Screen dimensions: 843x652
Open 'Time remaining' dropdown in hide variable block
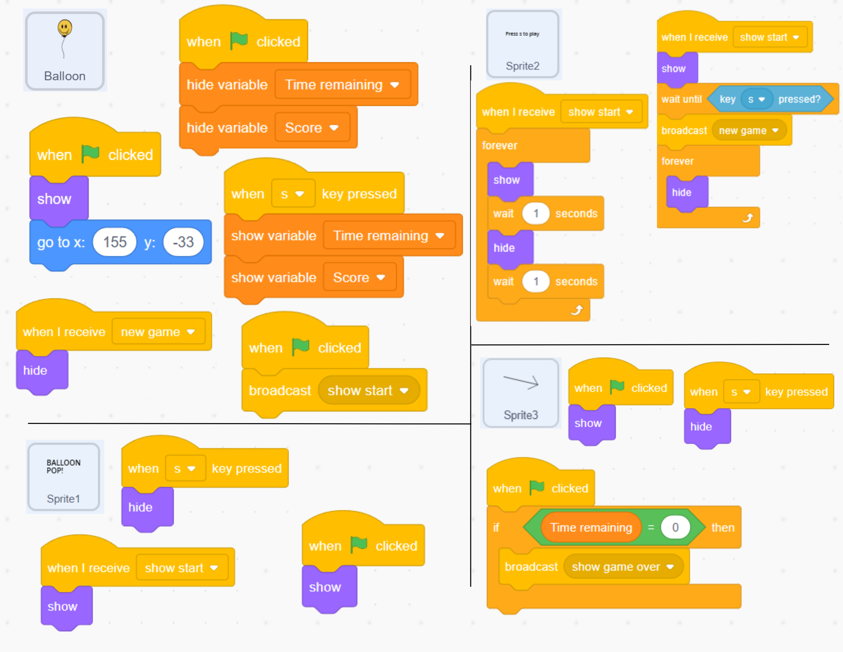tap(395, 85)
